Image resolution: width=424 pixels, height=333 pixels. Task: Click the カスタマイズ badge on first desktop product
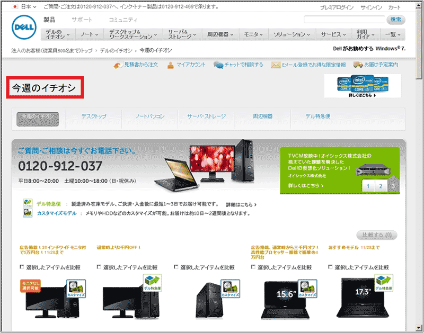click(76, 289)
